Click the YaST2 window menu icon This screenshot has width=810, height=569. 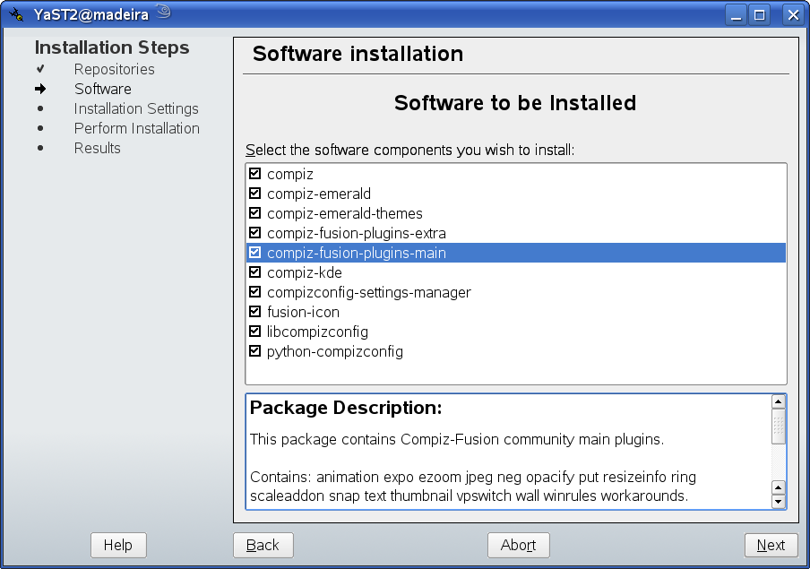16,14
